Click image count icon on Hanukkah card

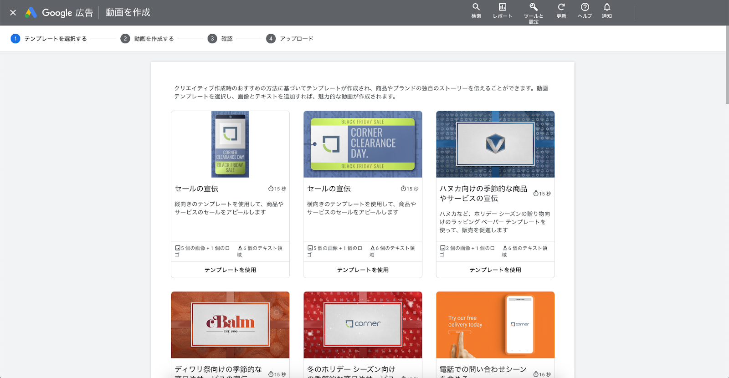pos(442,248)
